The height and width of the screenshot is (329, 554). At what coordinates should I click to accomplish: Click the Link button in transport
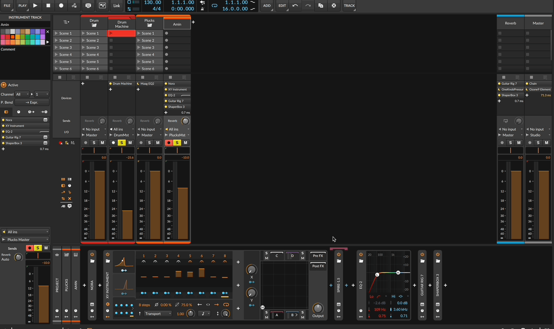[x=117, y=5]
